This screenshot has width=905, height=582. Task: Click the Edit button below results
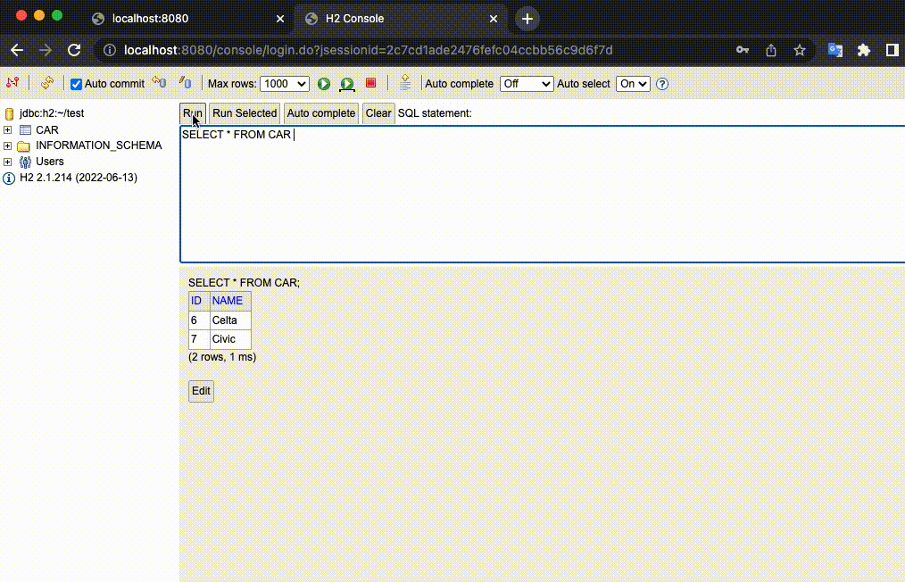pos(201,391)
